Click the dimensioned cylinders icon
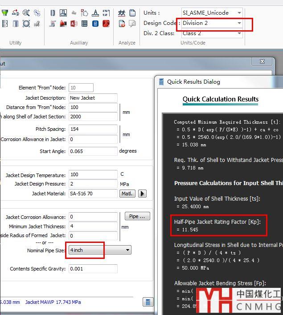Screen dimensions: 283x315 click(106, 13)
